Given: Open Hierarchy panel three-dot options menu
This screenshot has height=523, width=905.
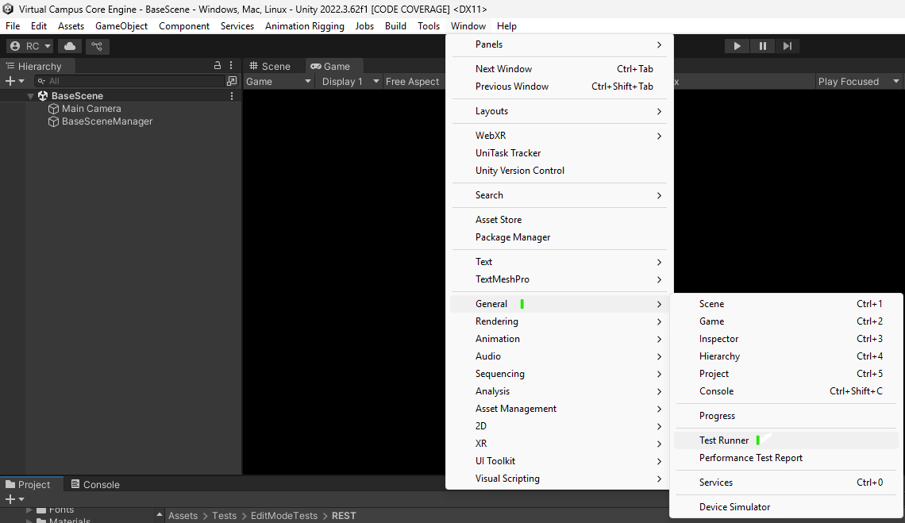Looking at the screenshot, I should click(x=231, y=66).
